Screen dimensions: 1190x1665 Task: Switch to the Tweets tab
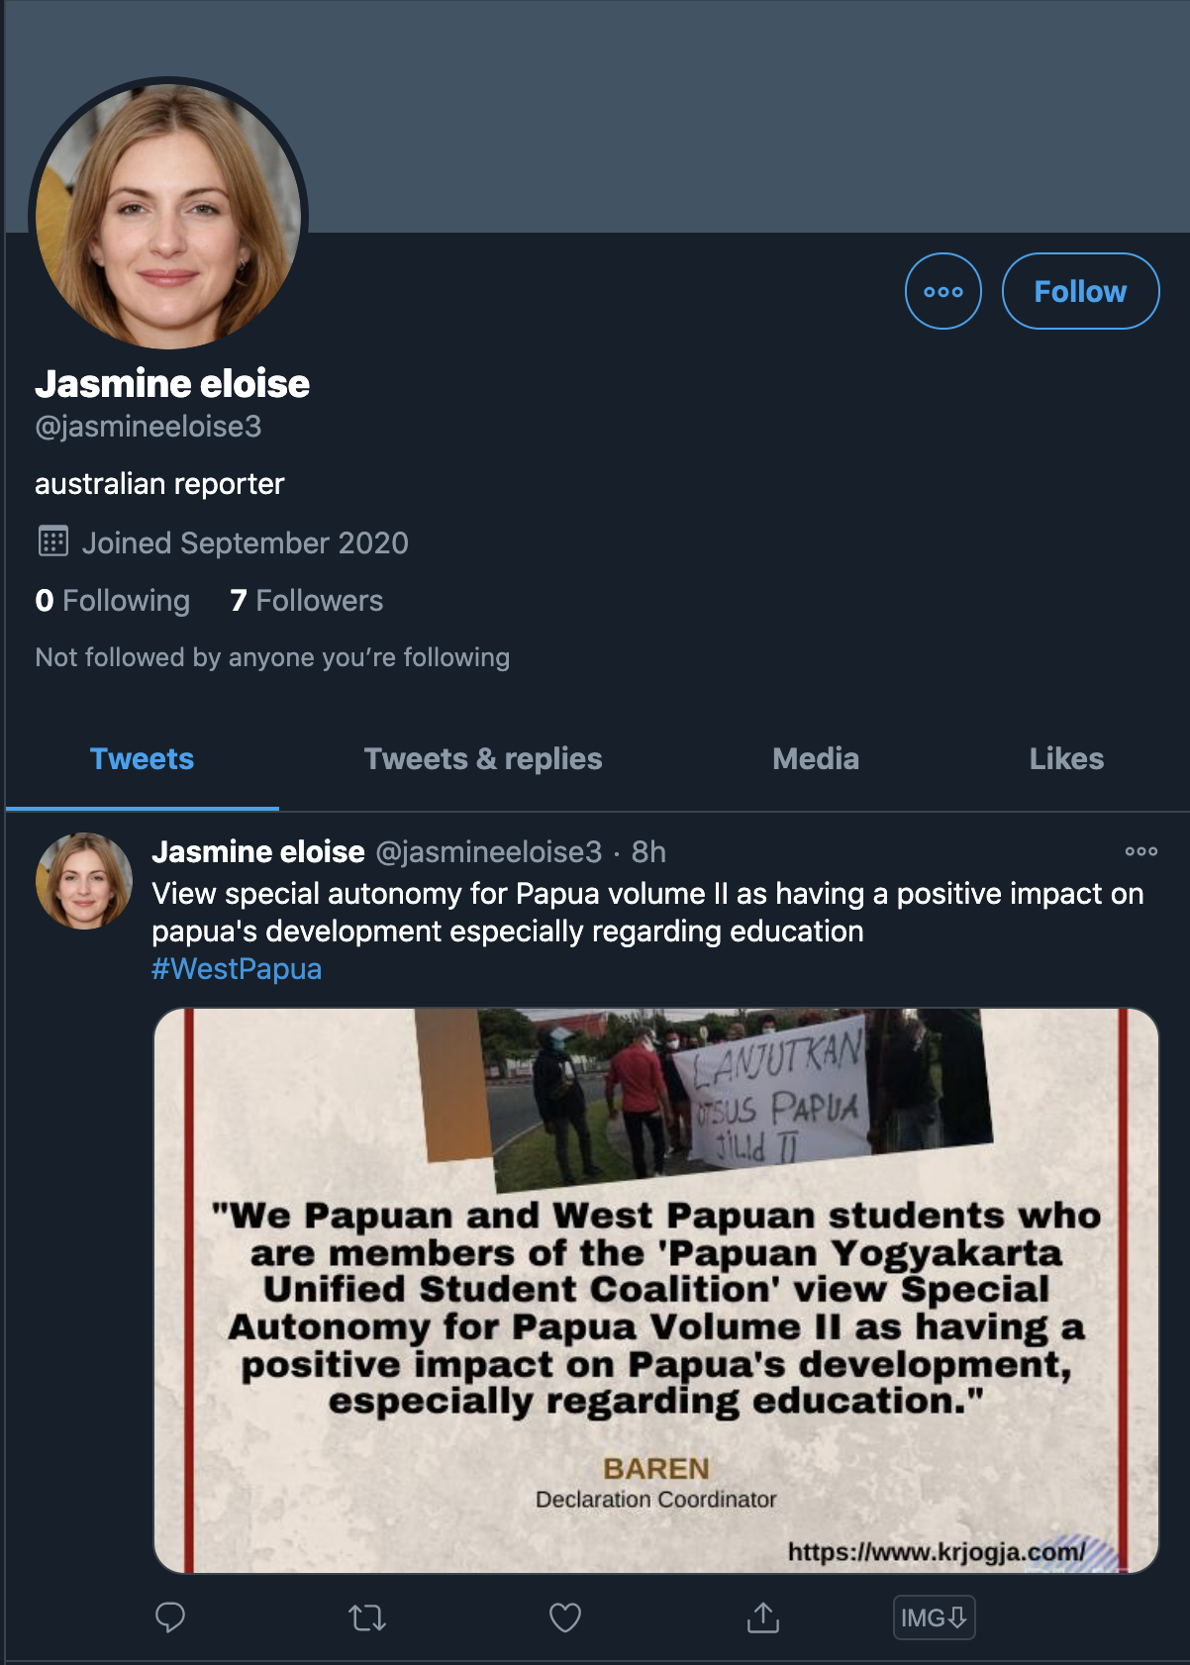pos(143,759)
